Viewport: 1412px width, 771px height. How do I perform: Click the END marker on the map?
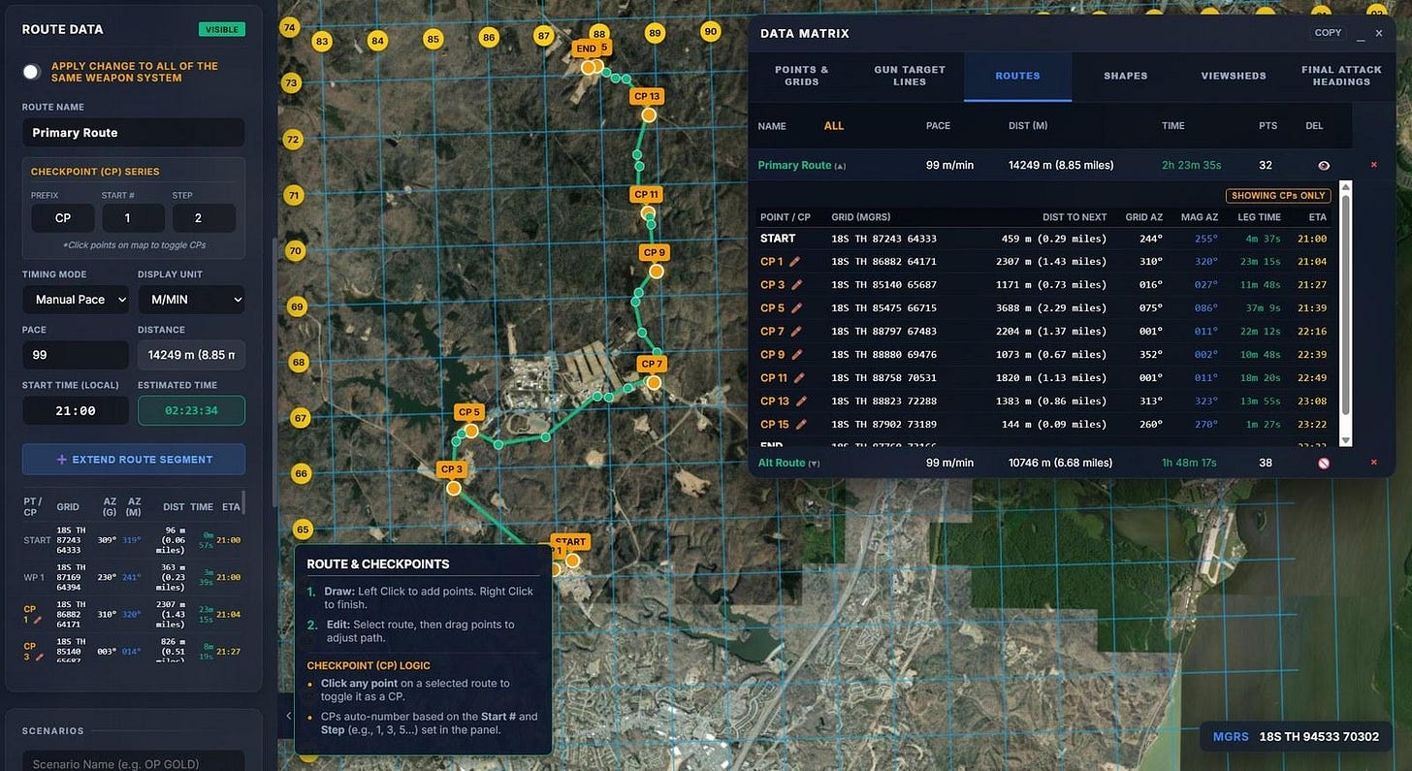point(588,67)
